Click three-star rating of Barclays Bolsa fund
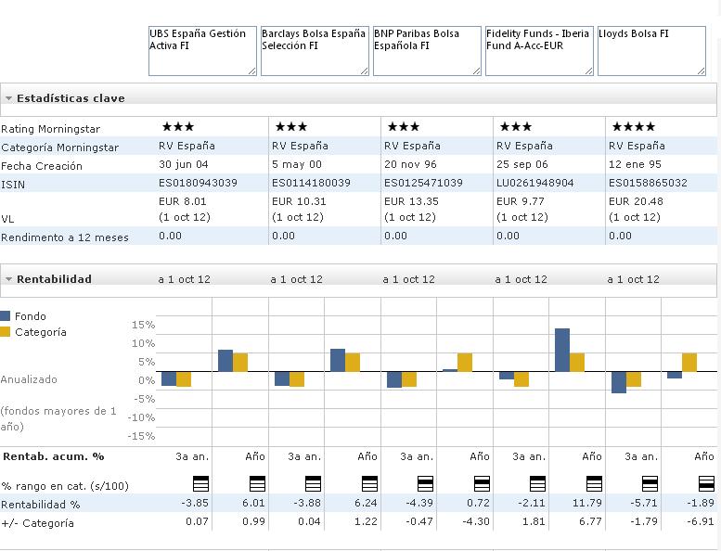 click(x=290, y=127)
